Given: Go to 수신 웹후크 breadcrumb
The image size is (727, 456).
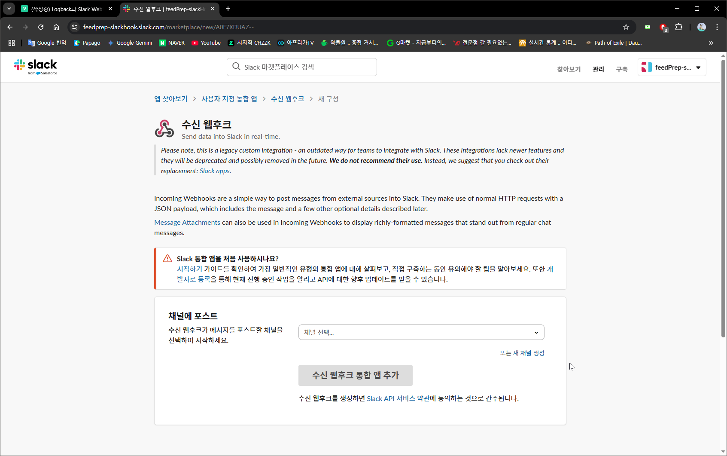Looking at the screenshot, I should pos(287,99).
